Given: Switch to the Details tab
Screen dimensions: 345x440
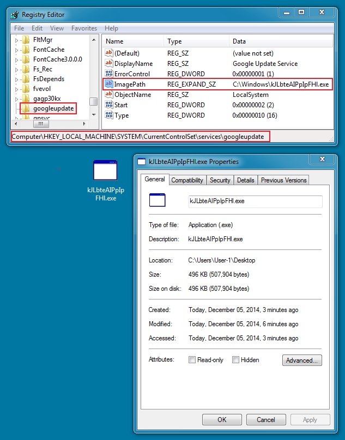Looking at the screenshot, I should [x=246, y=180].
